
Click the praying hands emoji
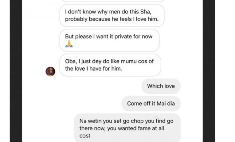(x=69, y=44)
